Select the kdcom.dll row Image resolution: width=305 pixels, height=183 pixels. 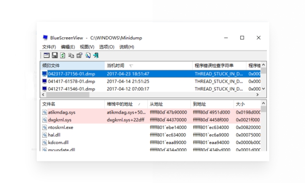[x=150, y=142]
